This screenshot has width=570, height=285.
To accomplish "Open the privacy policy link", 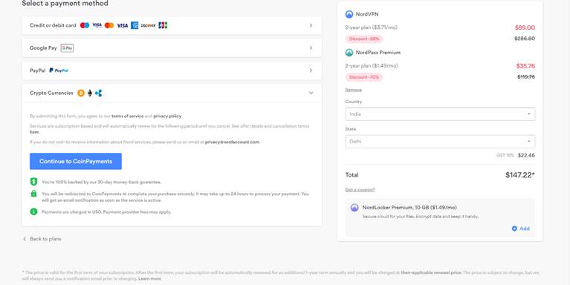I will click(x=167, y=117).
